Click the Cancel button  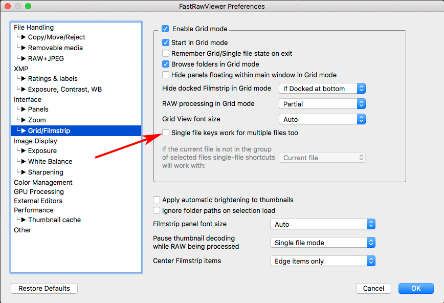click(x=373, y=289)
